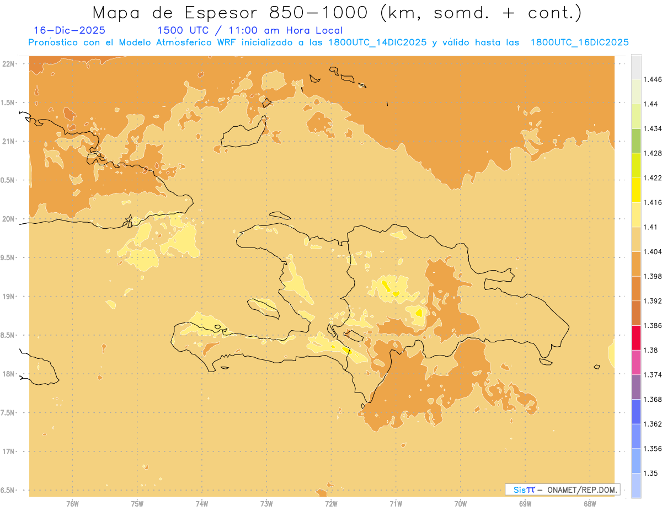Viewport: 662px width, 511px height.
Task: Click the legend value "1.416"
Action: (654, 202)
